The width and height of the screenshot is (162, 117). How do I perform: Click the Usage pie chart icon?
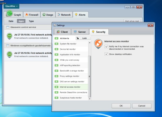pyautogui.click(x=44, y=15)
